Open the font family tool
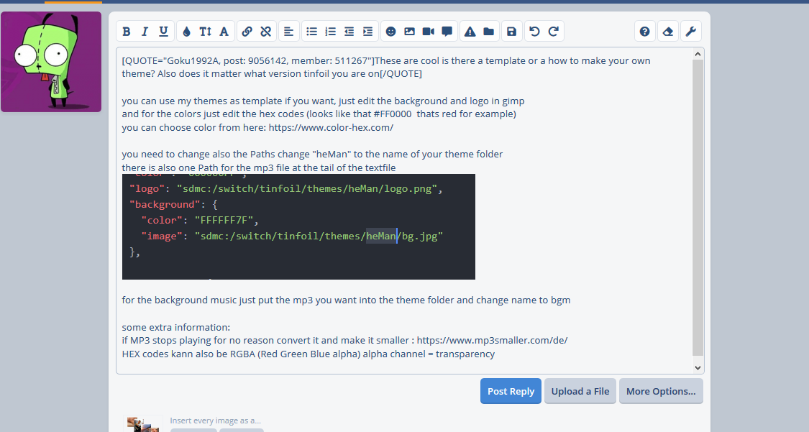Viewport: 809px width, 432px height. (x=224, y=32)
